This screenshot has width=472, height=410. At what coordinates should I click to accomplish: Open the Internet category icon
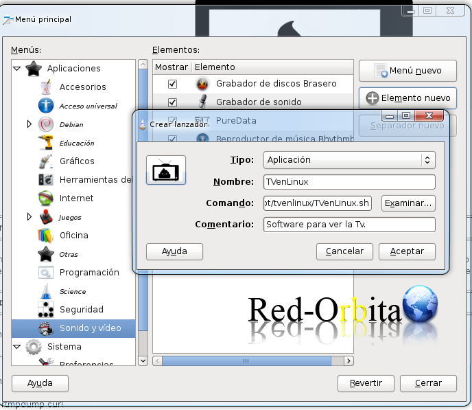(46, 198)
